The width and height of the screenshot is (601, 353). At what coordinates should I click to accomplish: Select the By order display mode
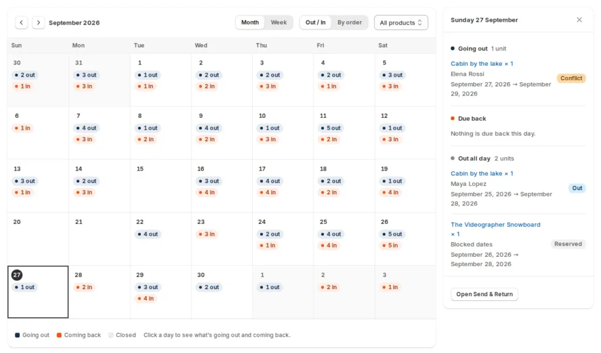coord(350,23)
